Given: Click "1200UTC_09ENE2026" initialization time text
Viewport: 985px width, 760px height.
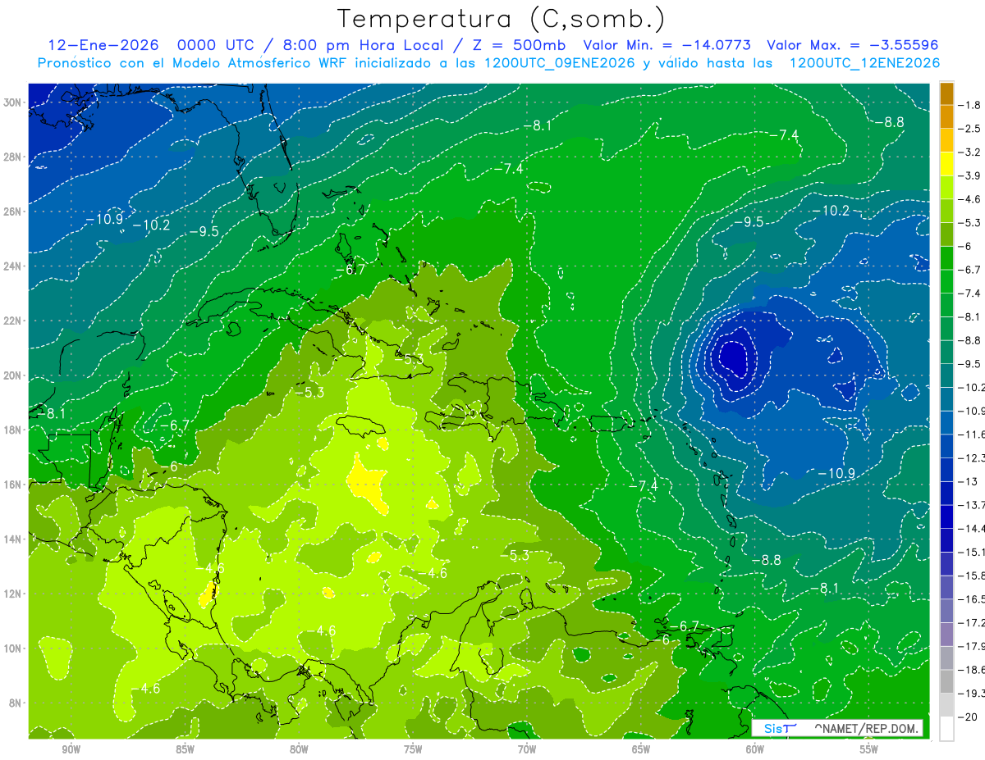Looking at the screenshot, I should click(x=558, y=63).
